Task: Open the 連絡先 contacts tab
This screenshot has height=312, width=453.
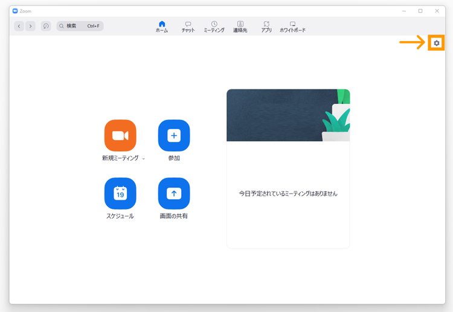Action: pyautogui.click(x=240, y=27)
